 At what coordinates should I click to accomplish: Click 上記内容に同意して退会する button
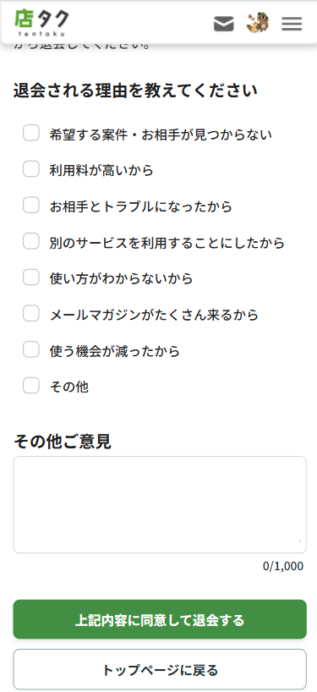tap(160, 619)
